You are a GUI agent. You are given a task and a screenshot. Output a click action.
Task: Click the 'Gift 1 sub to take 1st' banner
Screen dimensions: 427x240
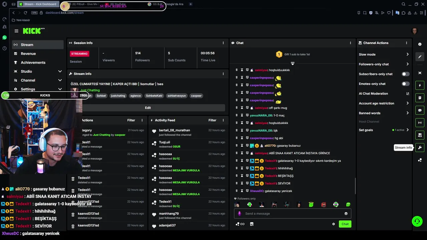point(293,54)
